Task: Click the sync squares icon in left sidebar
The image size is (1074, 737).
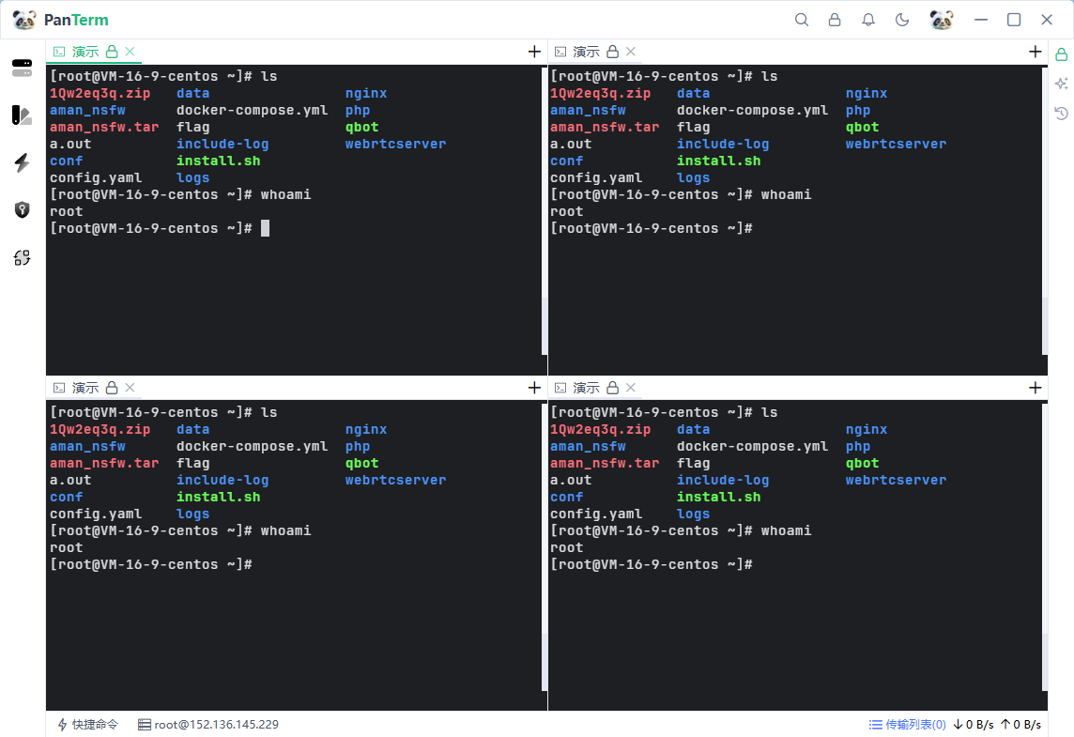Action: pyautogui.click(x=23, y=258)
